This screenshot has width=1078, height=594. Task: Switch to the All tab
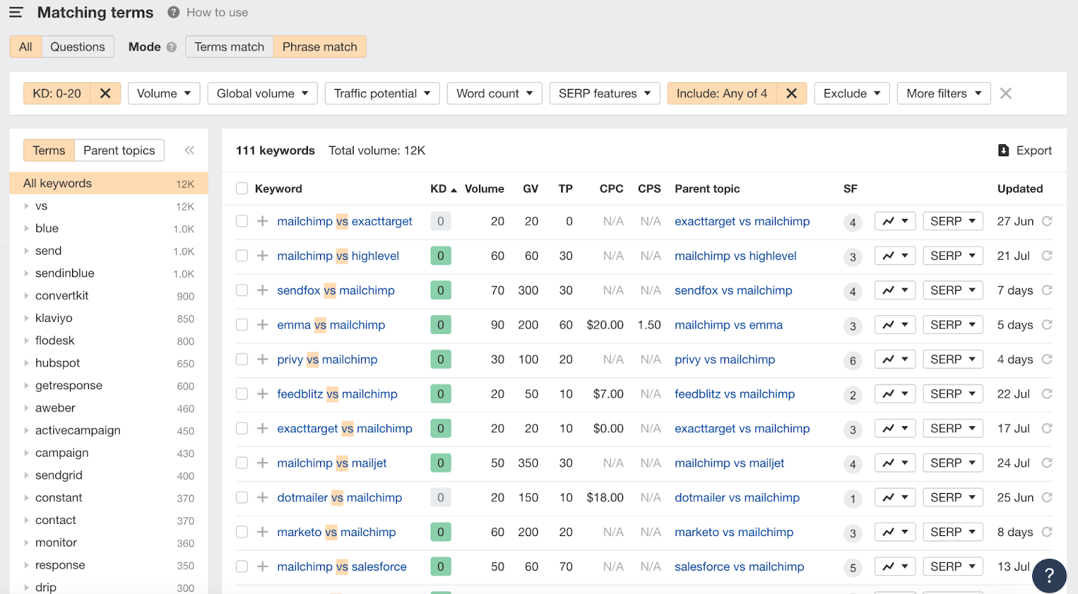tap(26, 47)
